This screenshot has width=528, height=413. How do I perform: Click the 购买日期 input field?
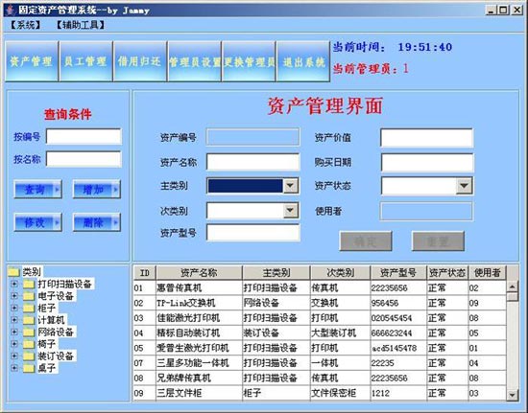427,162
